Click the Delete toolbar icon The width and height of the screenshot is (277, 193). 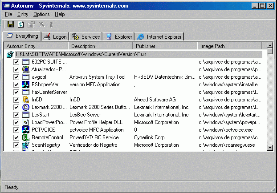coord(42,24)
